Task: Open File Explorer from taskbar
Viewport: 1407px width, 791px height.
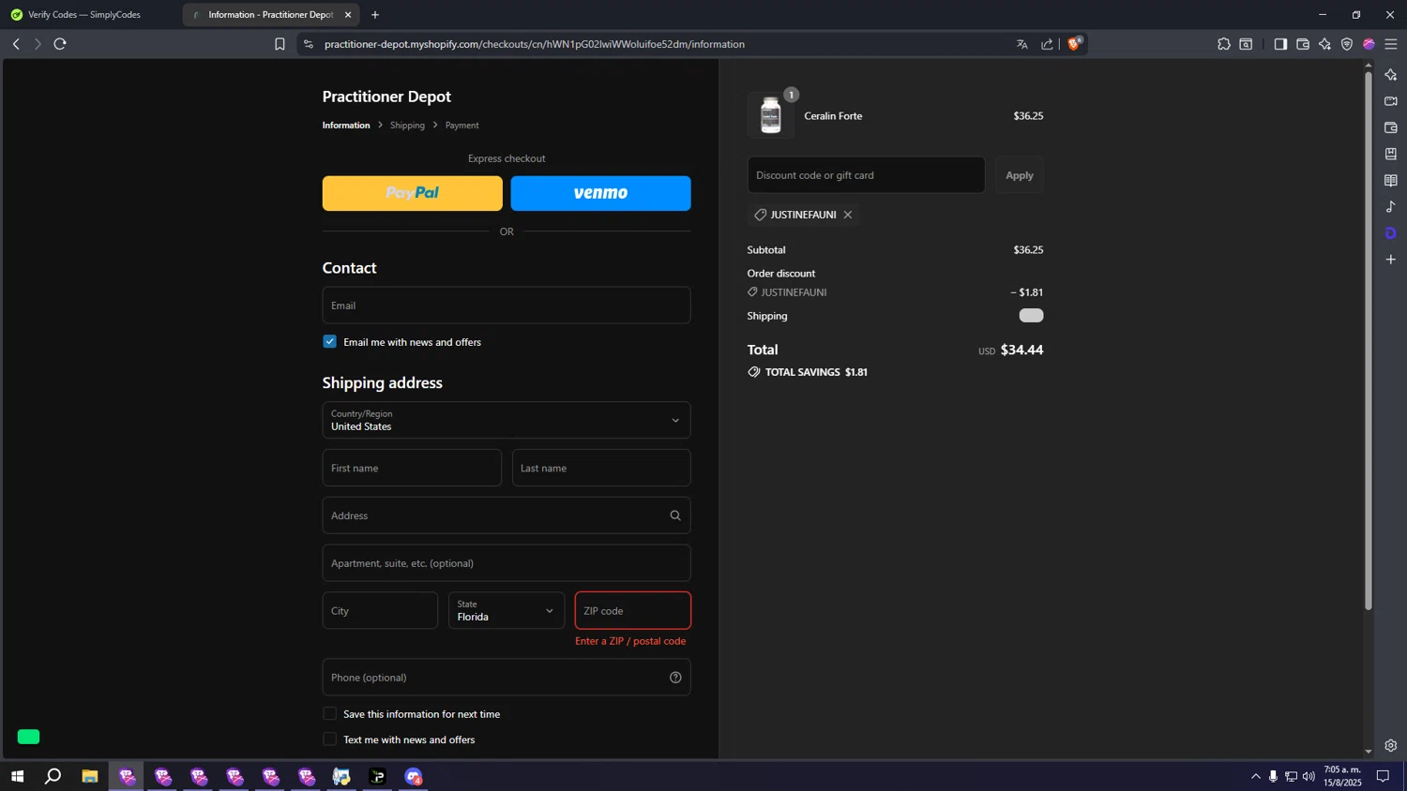Action: coord(90,776)
